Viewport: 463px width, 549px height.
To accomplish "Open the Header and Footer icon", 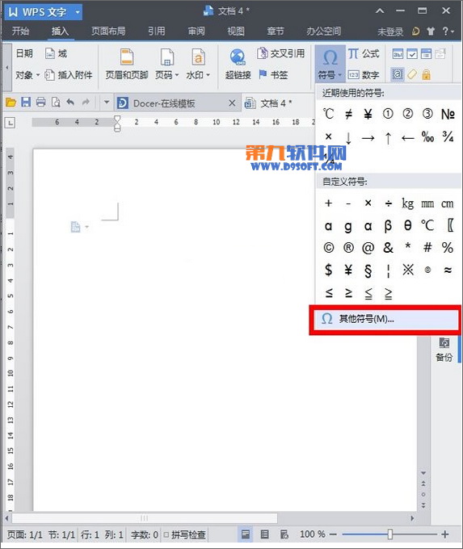I will tap(127, 57).
